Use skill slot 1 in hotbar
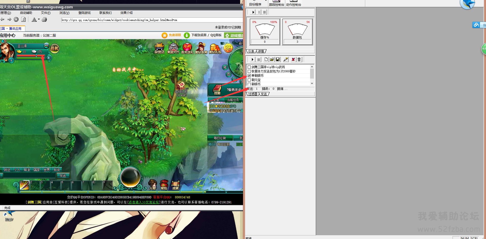 25,185
